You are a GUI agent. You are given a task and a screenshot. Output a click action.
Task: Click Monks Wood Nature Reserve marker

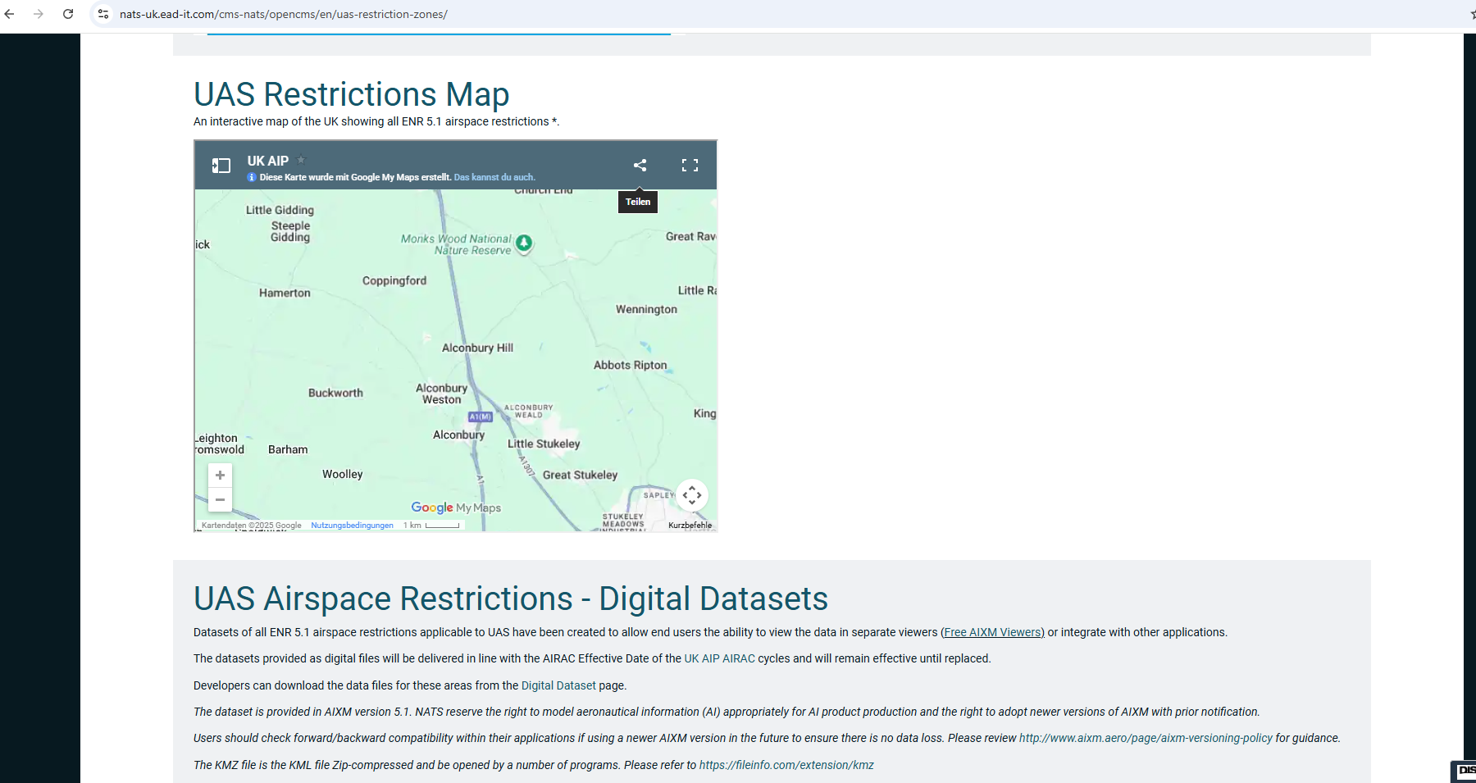[524, 243]
